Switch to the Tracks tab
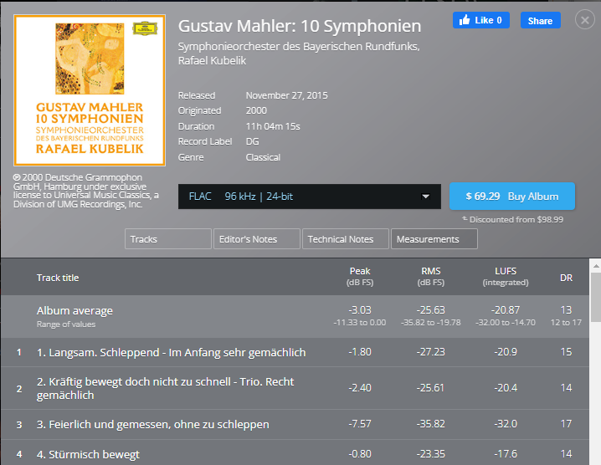The width and height of the screenshot is (601, 465). pos(167,239)
